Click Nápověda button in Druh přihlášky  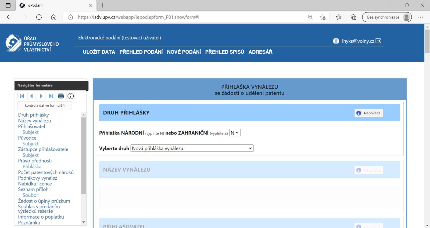[369, 113]
